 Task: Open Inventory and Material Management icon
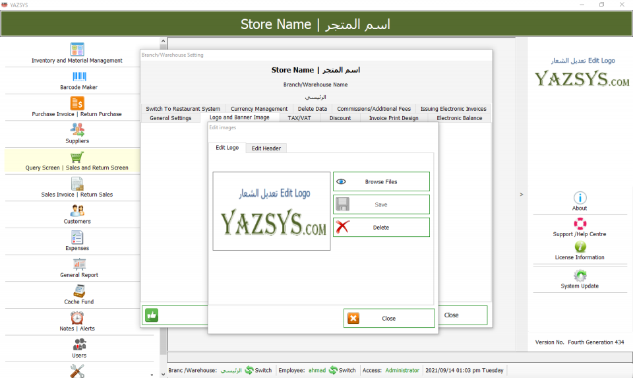pos(77,49)
